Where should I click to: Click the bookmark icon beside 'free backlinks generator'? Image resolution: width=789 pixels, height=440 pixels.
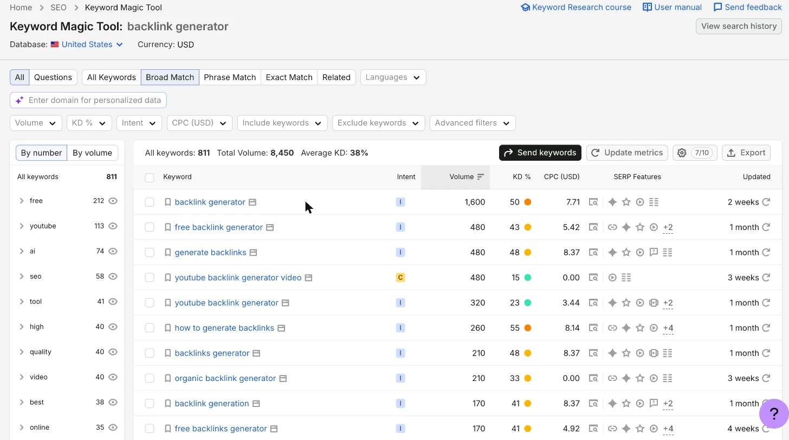[168, 429]
